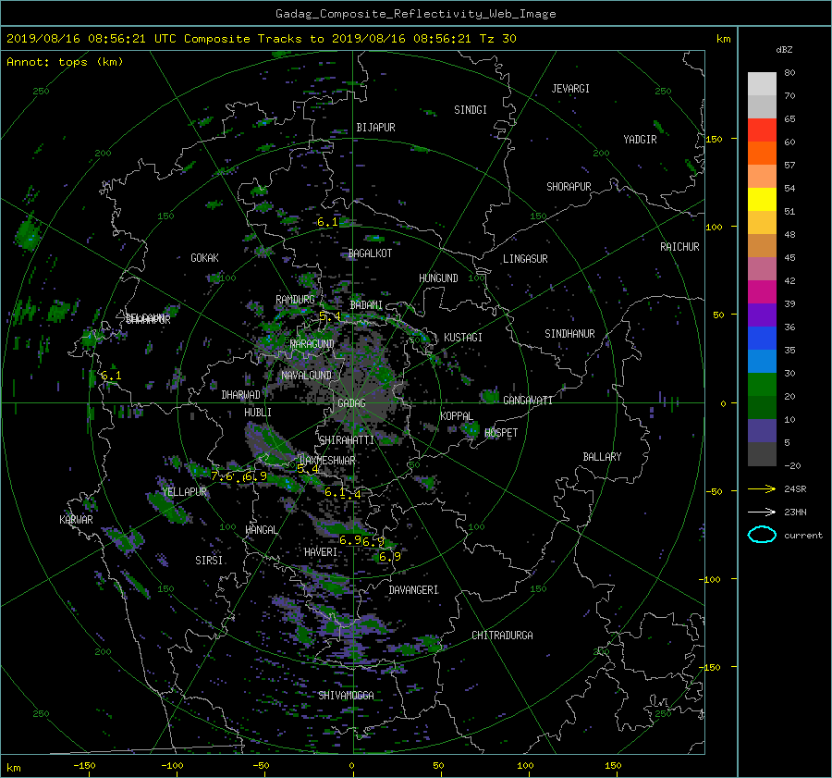Image resolution: width=832 pixels, height=778 pixels.
Task: Pick the magenta 39 dBZ color swatch
Action: tap(762, 292)
